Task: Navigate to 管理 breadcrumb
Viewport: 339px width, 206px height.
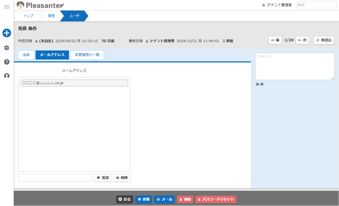Action: click(x=51, y=16)
